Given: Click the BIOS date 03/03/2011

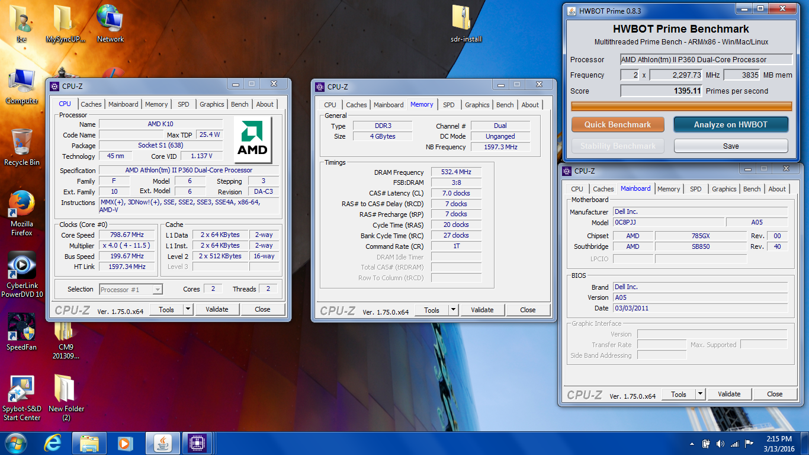Looking at the screenshot, I should click(701, 308).
